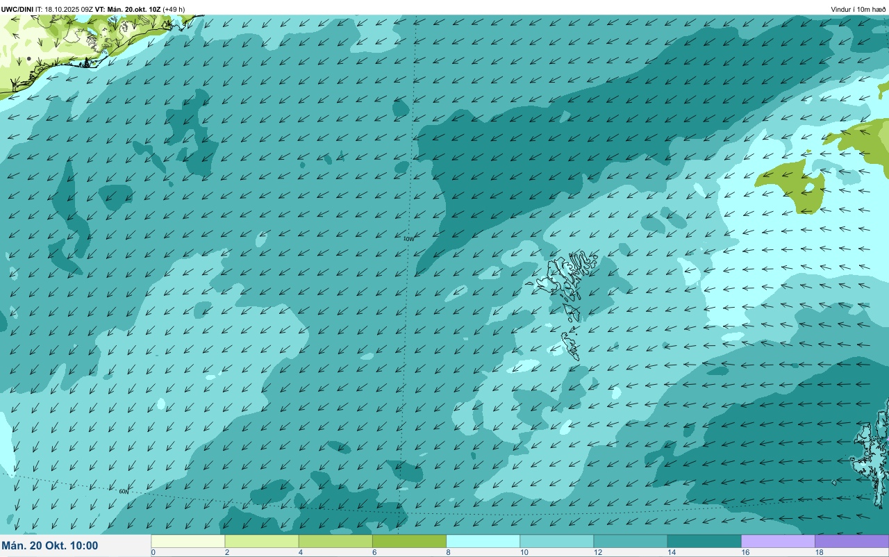The width and height of the screenshot is (889, 557).
Task: Click the purple legend swatch above 18
Action: (851, 541)
